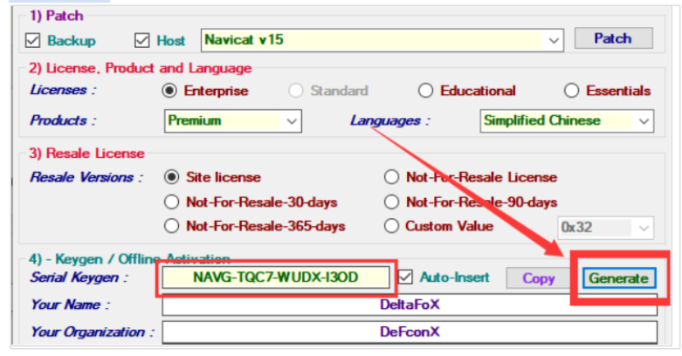Click the Generate button

tap(619, 278)
